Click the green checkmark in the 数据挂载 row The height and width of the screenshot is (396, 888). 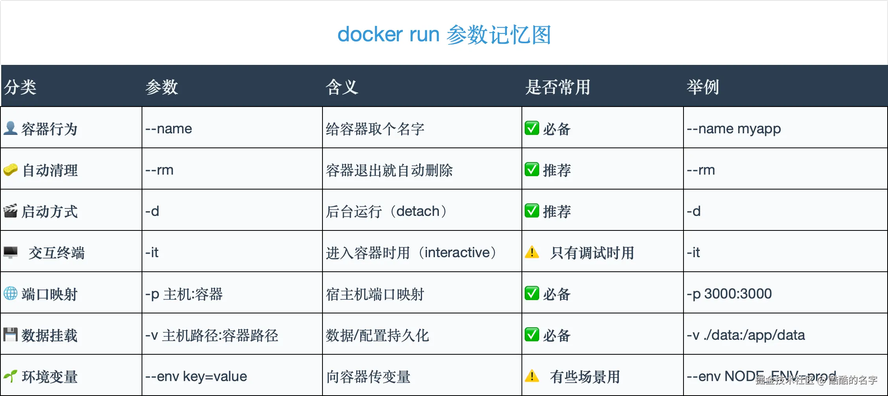532,335
